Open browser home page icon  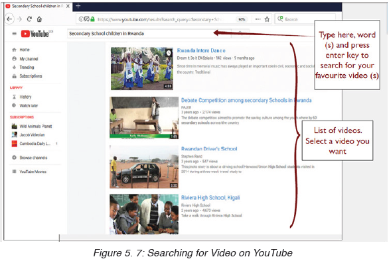(39, 19)
